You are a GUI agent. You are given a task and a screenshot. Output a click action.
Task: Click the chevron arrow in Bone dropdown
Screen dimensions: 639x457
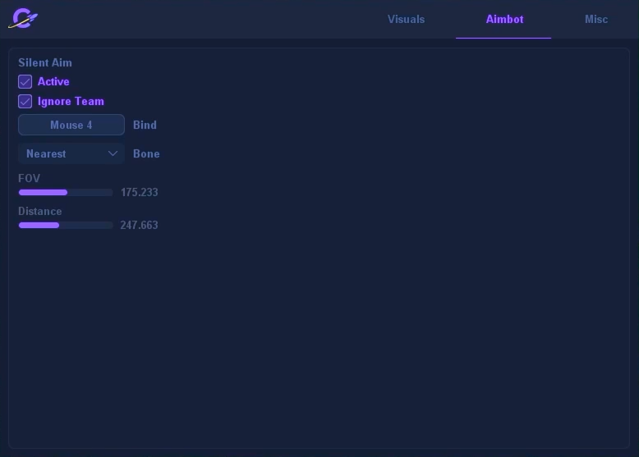[113, 153]
